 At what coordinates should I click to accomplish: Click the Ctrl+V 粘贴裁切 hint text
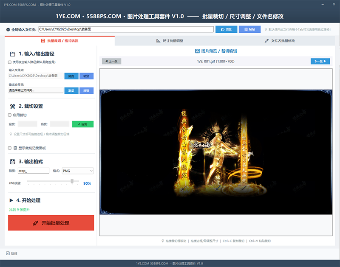click(260, 241)
